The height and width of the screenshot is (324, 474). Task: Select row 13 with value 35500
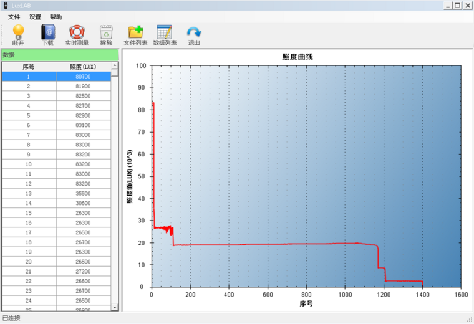(x=57, y=194)
